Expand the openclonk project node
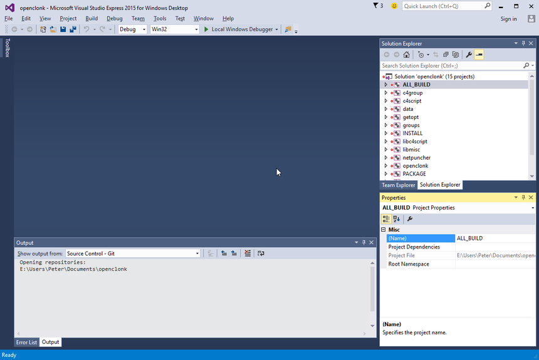 coord(385,166)
